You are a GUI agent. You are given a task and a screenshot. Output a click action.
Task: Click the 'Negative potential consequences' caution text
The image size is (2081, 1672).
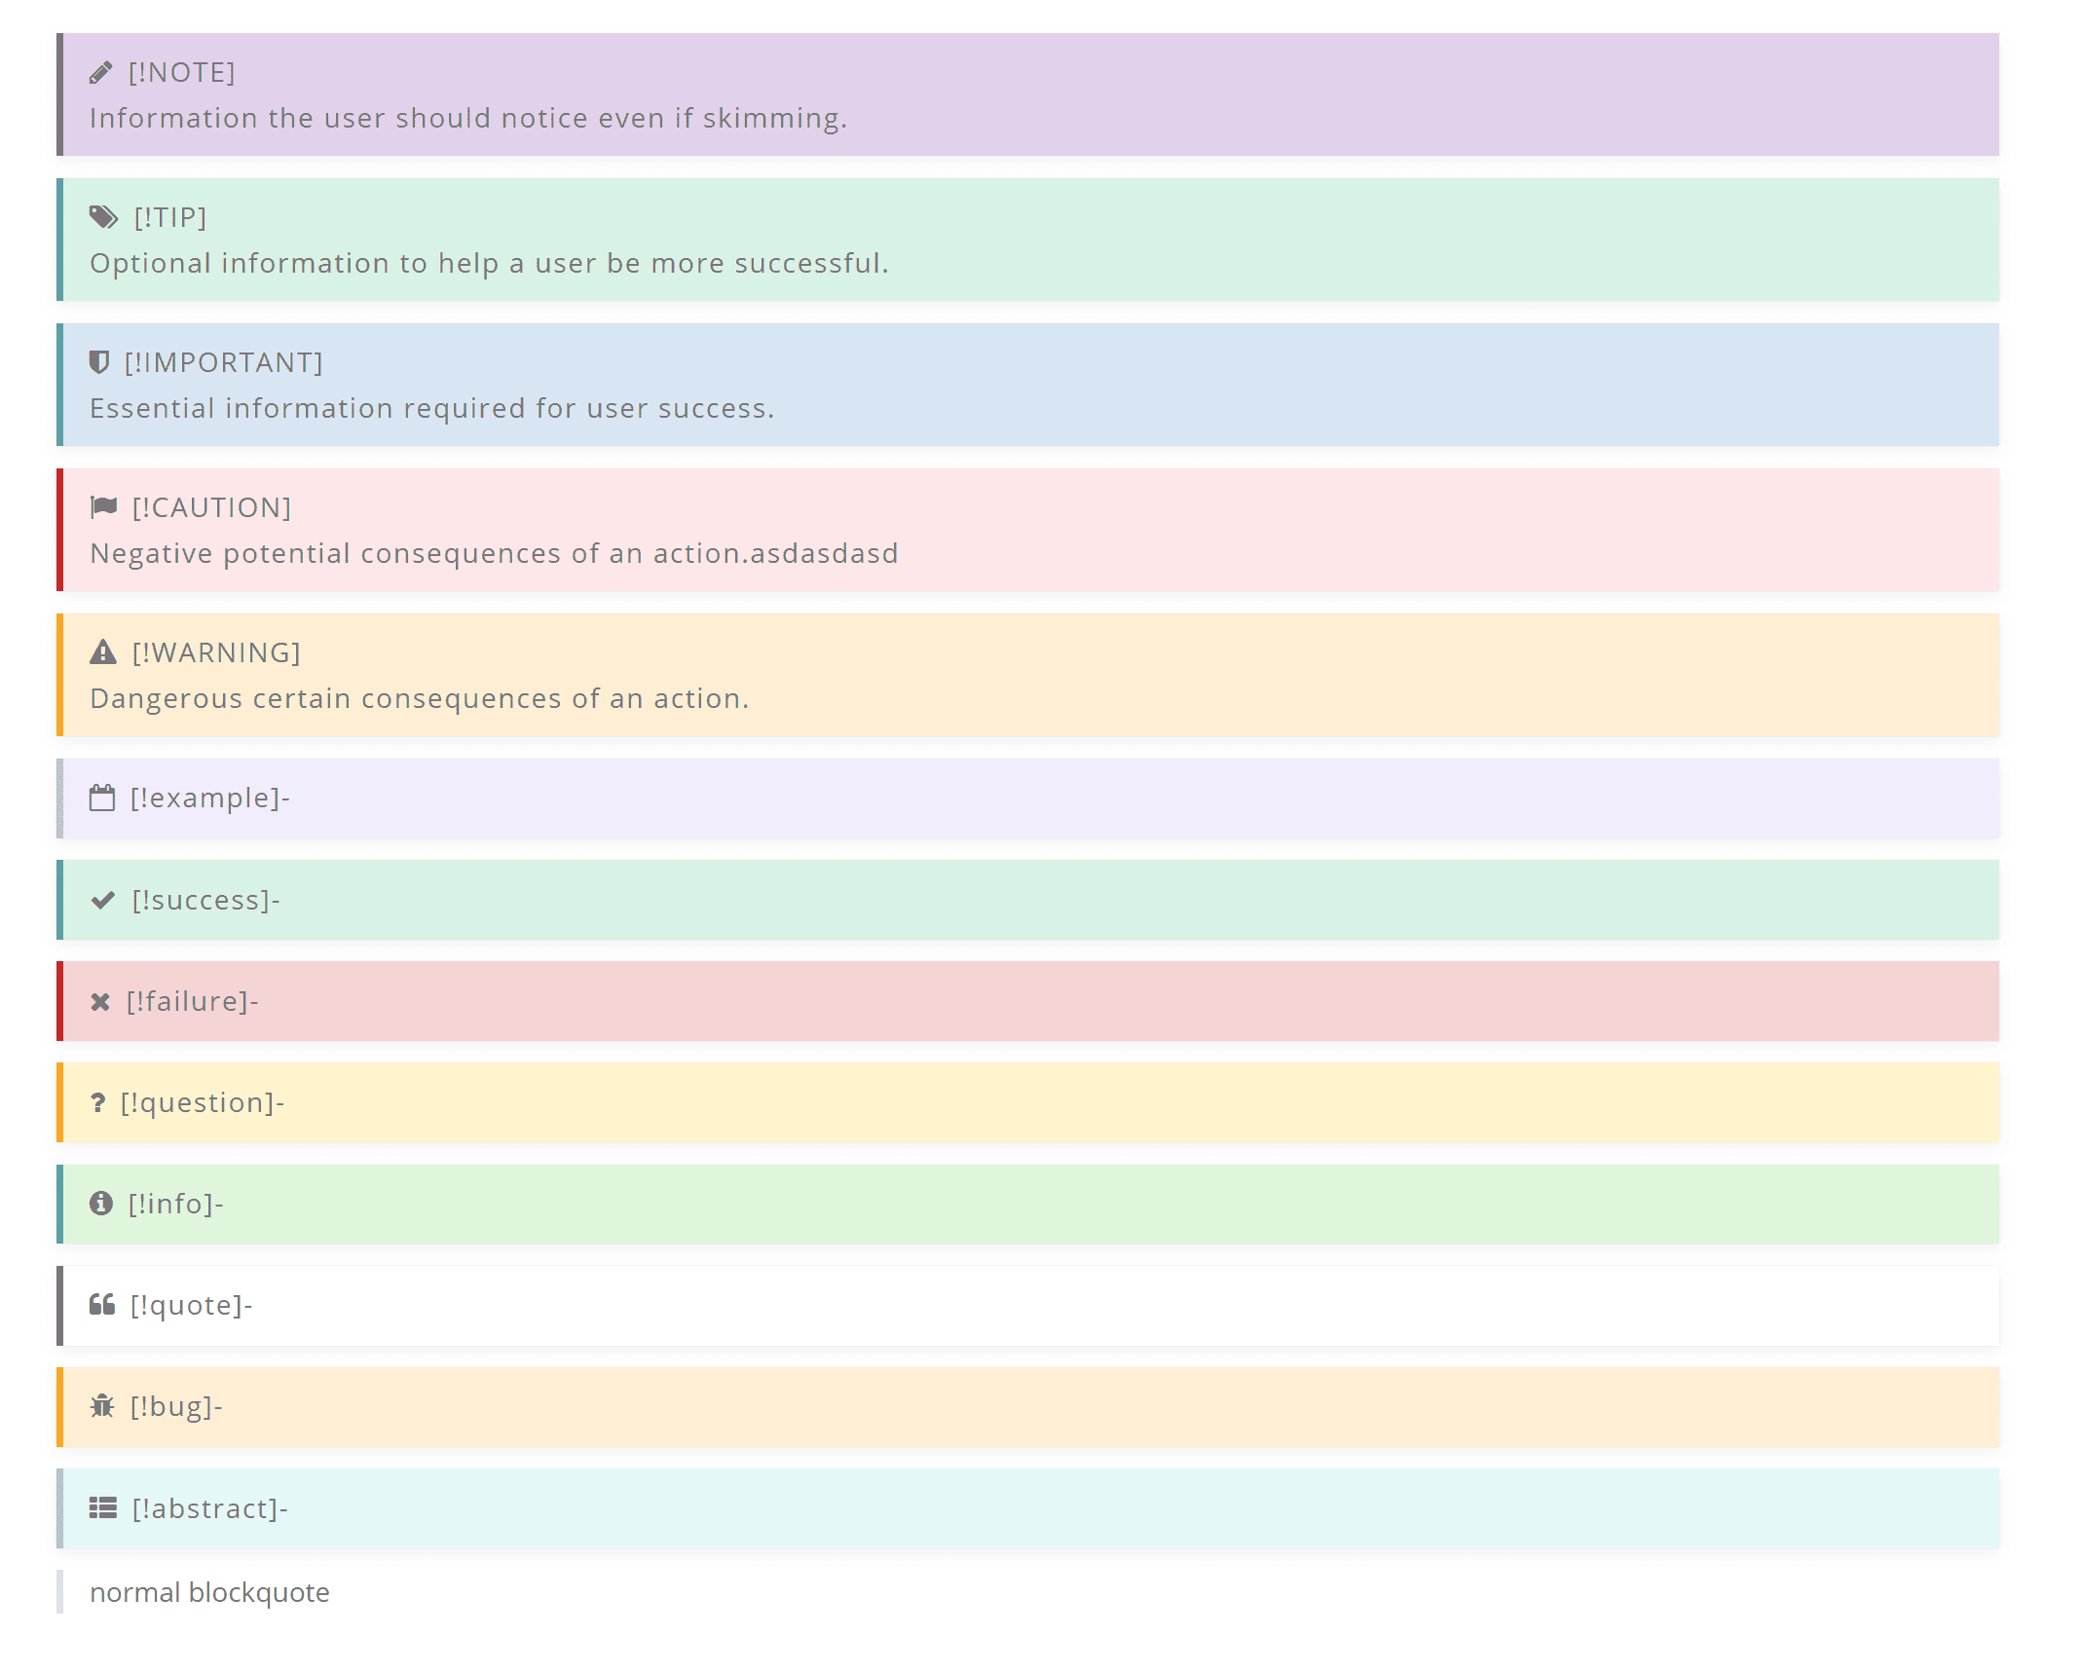pos(494,554)
